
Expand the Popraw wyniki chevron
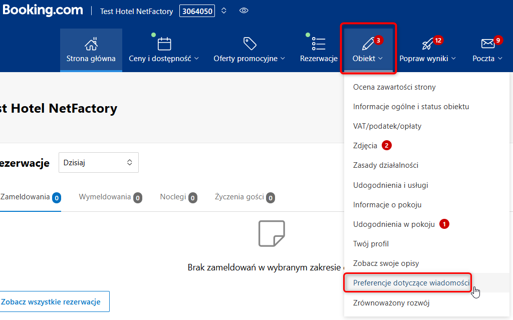(x=453, y=59)
